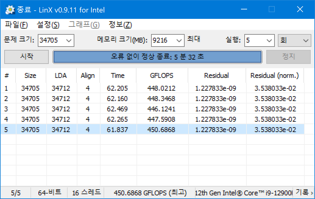Viewport: 315px width, 199px height.
Task: Expand the 회 unit dropdown
Action: 294,40
